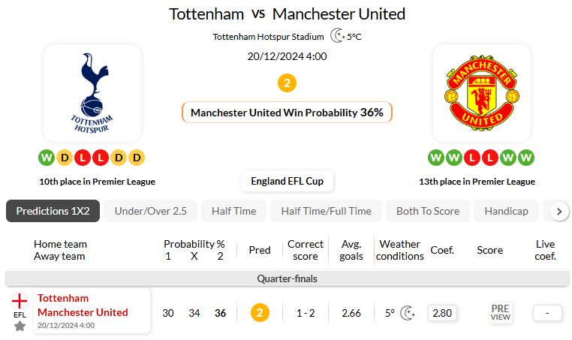Click the night weather icon beside 5°C header
572x340 pixels.
coord(338,36)
